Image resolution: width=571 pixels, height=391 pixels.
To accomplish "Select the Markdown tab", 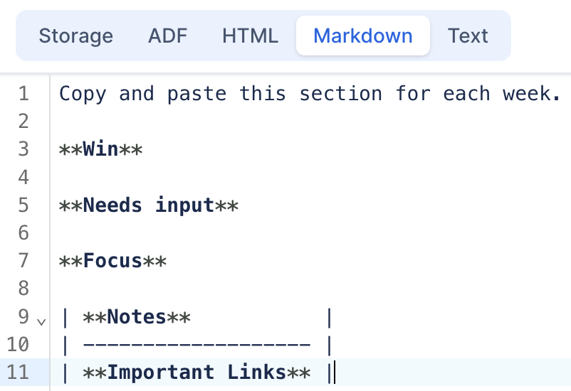I will click(x=362, y=36).
